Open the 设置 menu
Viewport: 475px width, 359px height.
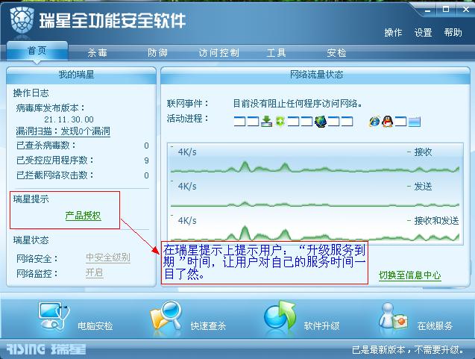click(424, 32)
